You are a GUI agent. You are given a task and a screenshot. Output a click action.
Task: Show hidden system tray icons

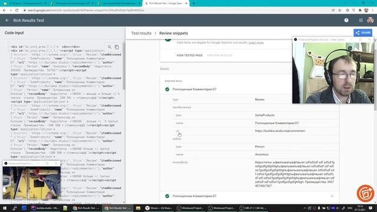click(x=305, y=208)
